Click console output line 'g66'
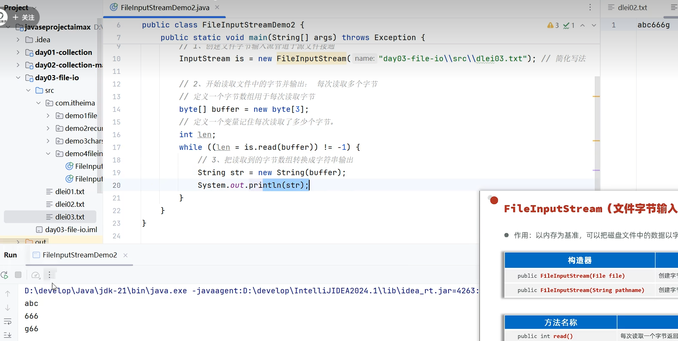 click(x=32, y=329)
